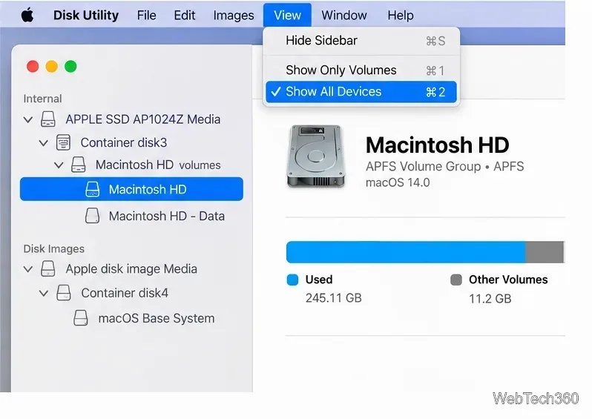Image resolution: width=592 pixels, height=419 pixels.
Task: Click Apple disk image Media icon
Action: pos(48,268)
